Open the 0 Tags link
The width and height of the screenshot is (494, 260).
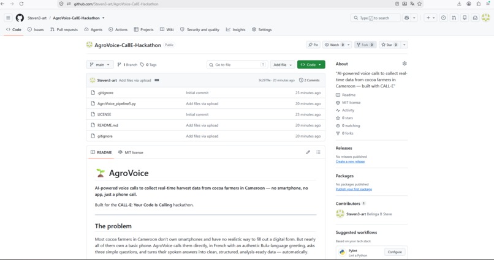click(x=148, y=64)
